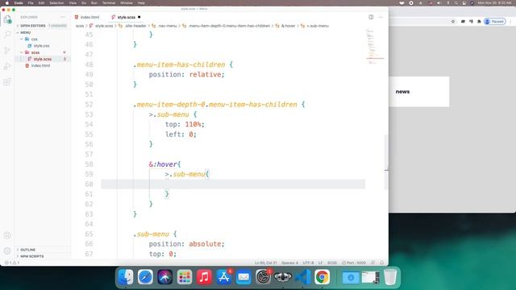Change language mode via SCSS item

pos(331,263)
